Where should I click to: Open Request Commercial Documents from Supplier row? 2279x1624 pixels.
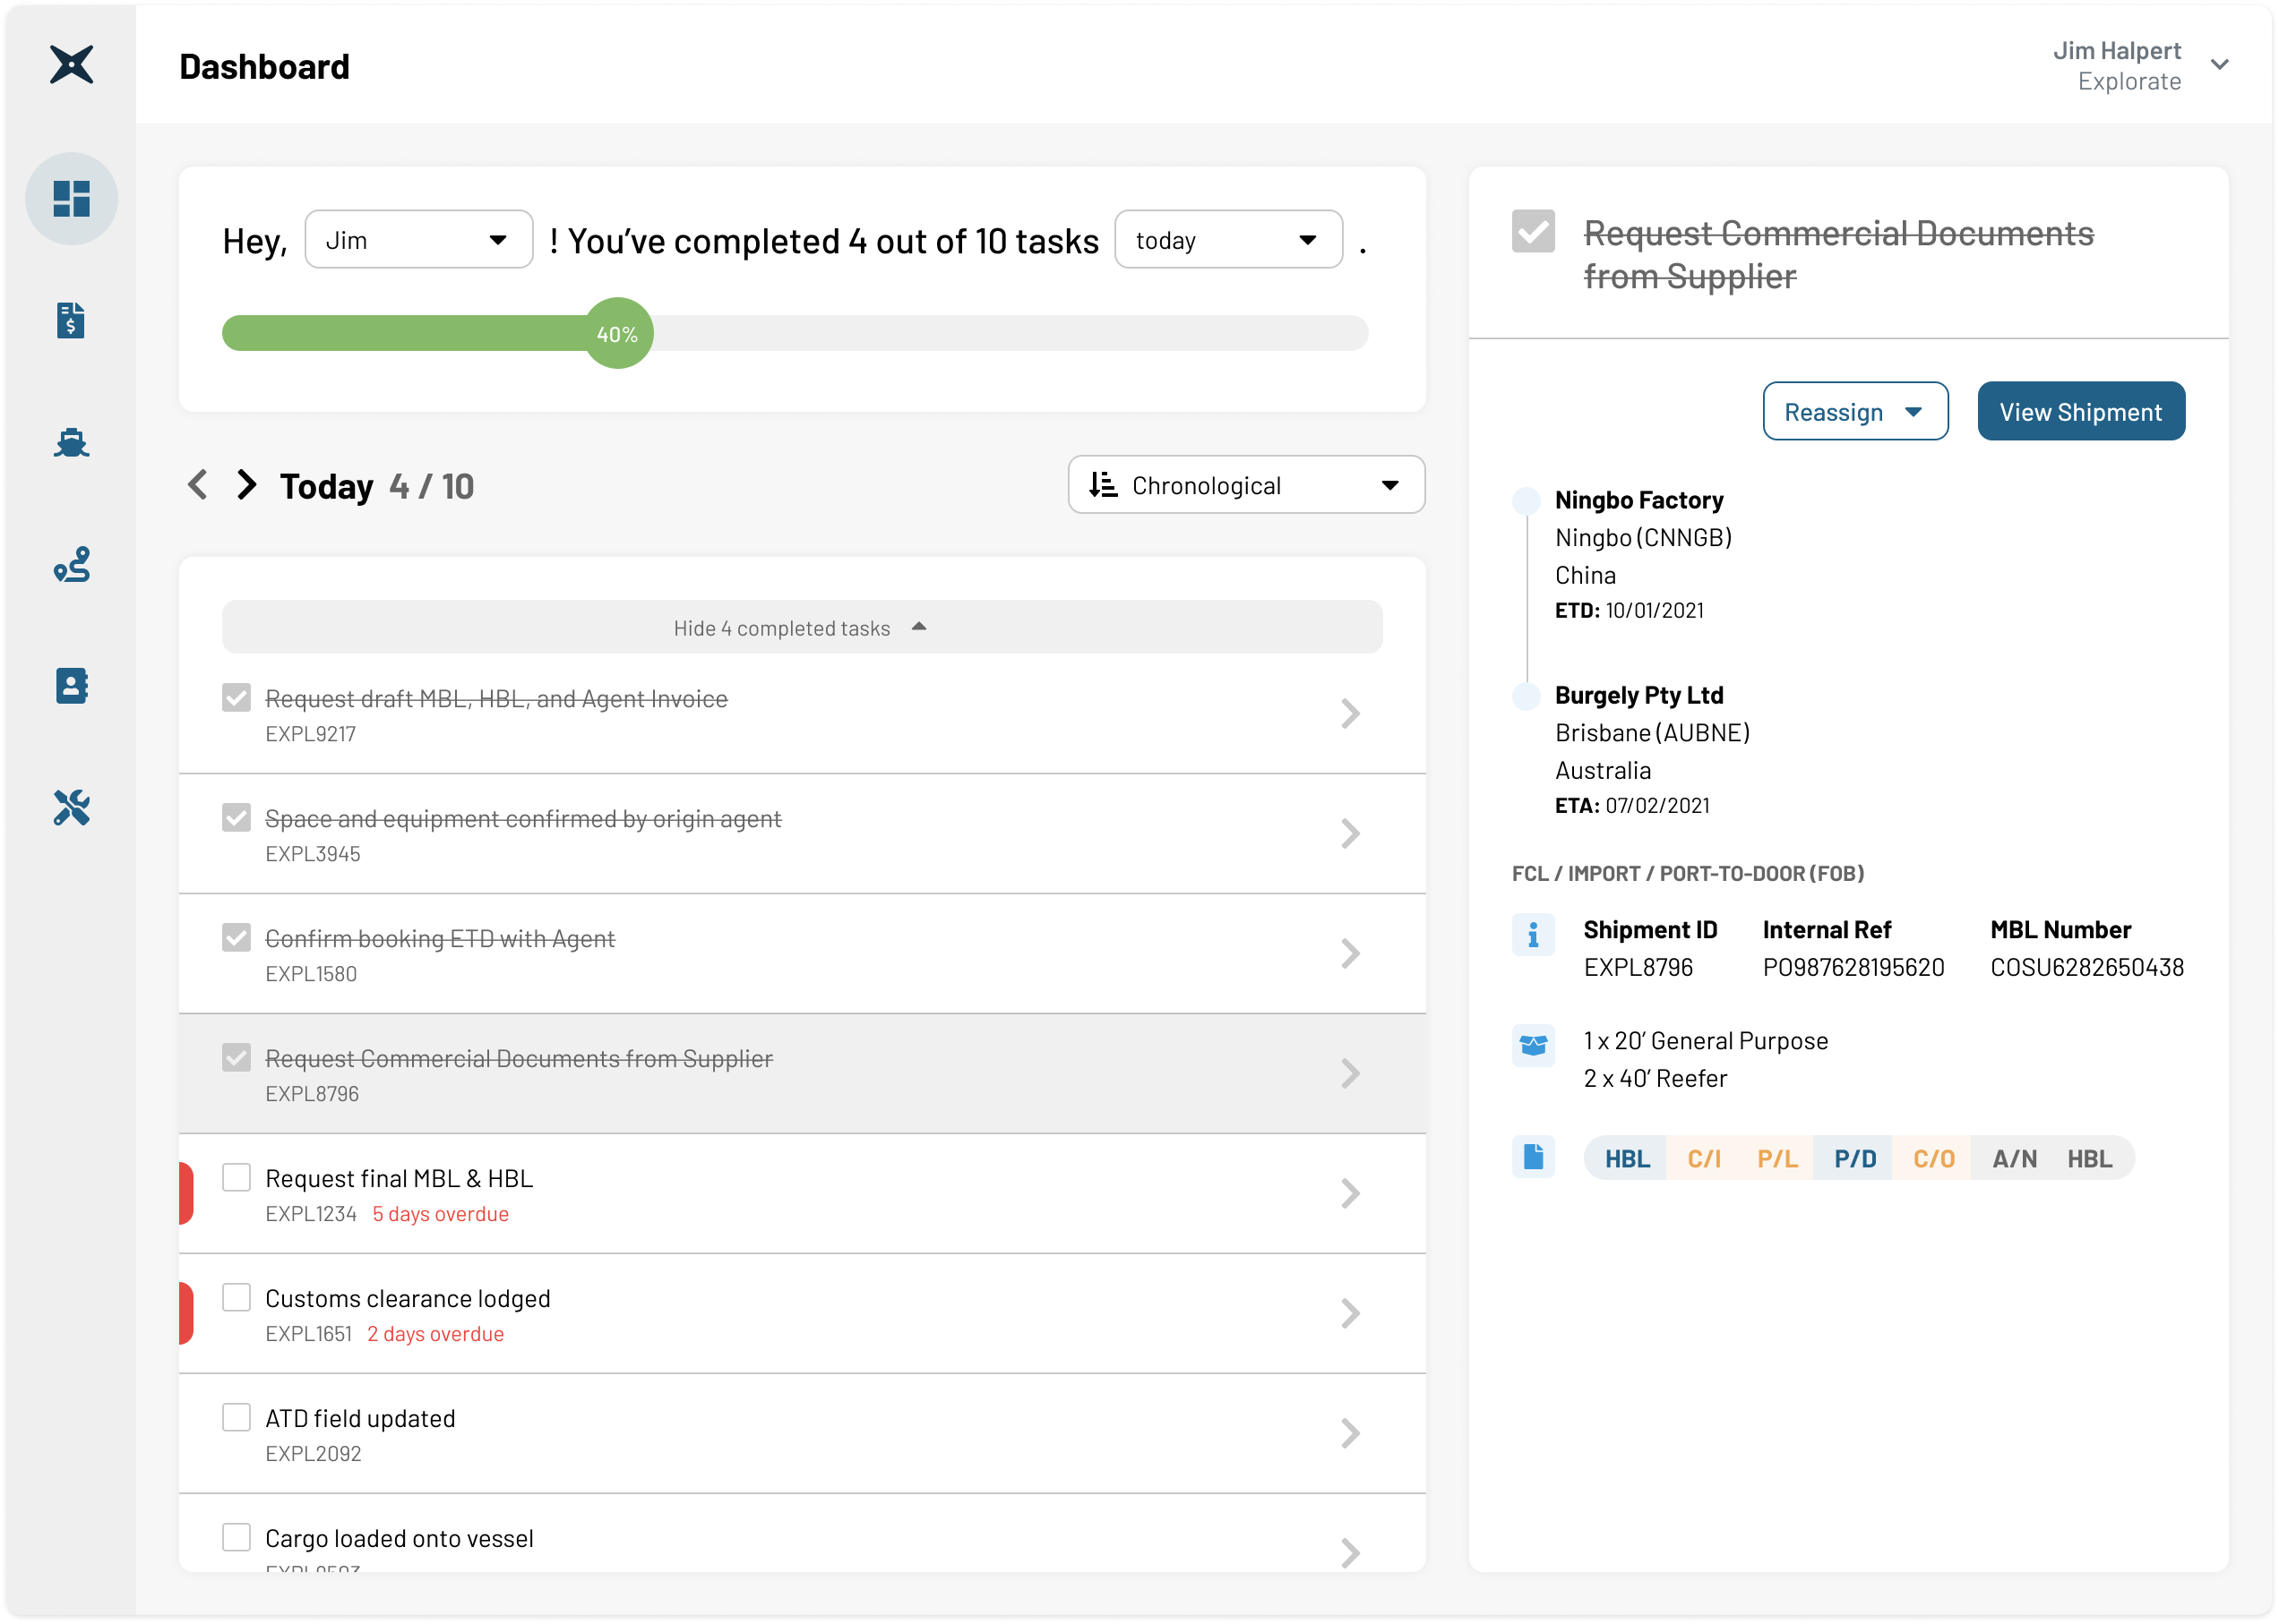tap(802, 1074)
